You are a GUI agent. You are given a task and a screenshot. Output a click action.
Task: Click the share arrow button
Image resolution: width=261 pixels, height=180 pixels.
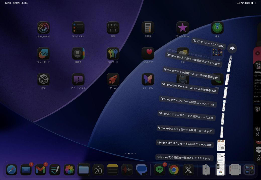click(232, 48)
